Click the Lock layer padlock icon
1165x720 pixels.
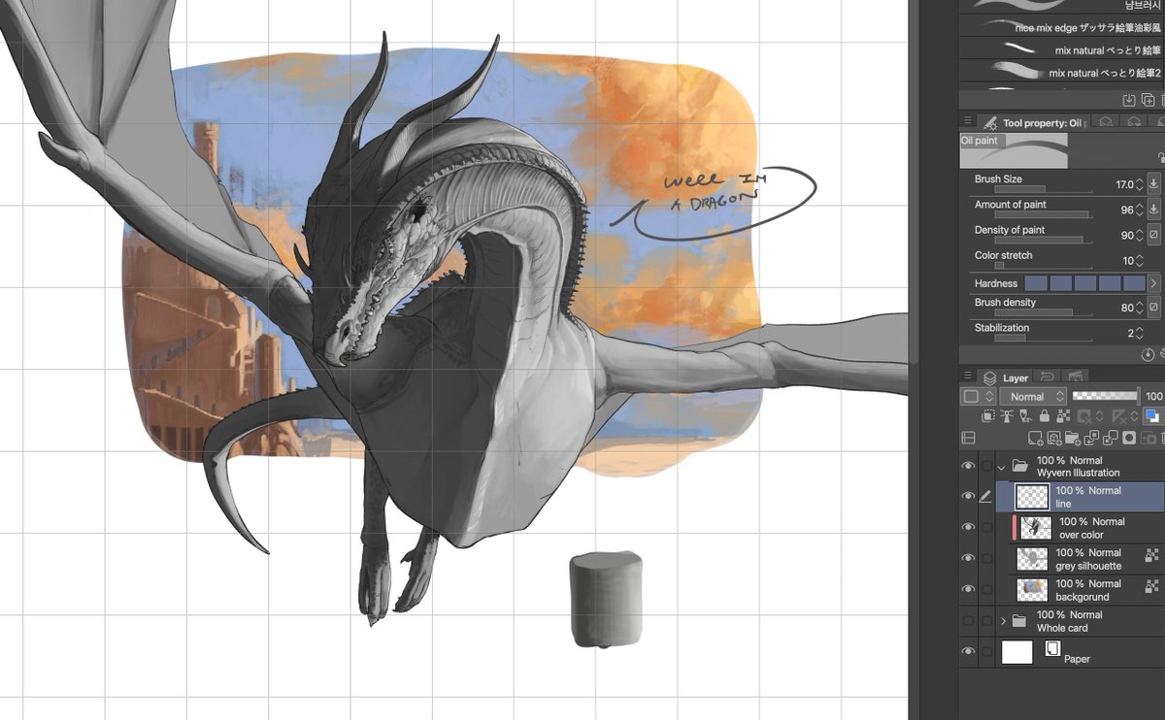coord(1045,415)
